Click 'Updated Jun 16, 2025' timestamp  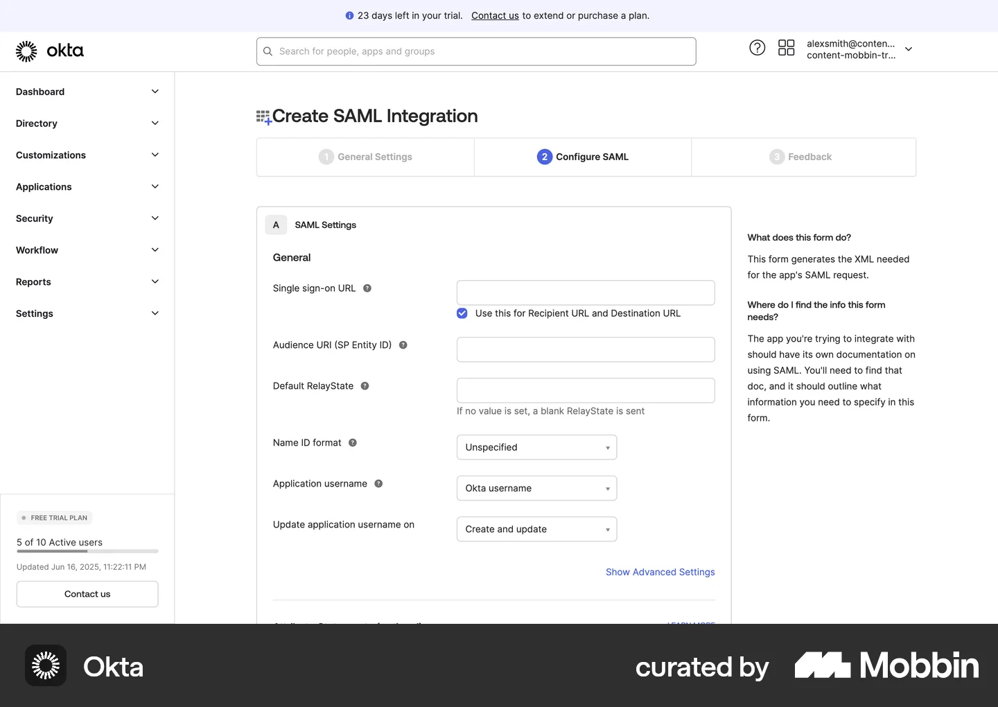click(81, 567)
